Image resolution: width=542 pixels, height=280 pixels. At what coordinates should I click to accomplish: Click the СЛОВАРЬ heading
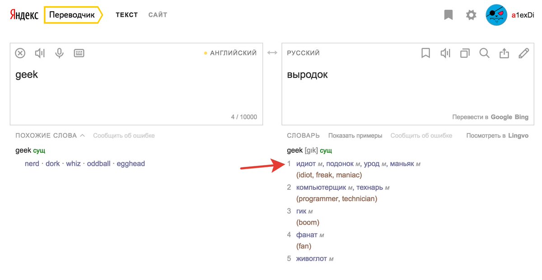(304, 135)
